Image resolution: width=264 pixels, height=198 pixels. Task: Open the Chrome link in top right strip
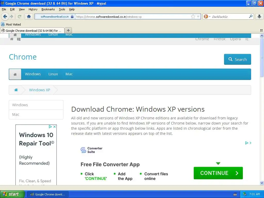(x=202, y=39)
